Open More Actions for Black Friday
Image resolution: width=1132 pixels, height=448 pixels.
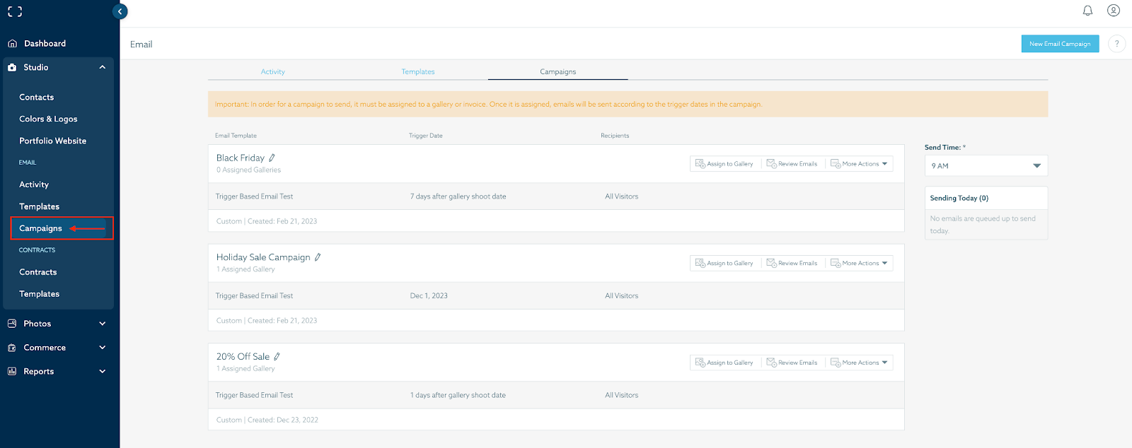tap(859, 164)
